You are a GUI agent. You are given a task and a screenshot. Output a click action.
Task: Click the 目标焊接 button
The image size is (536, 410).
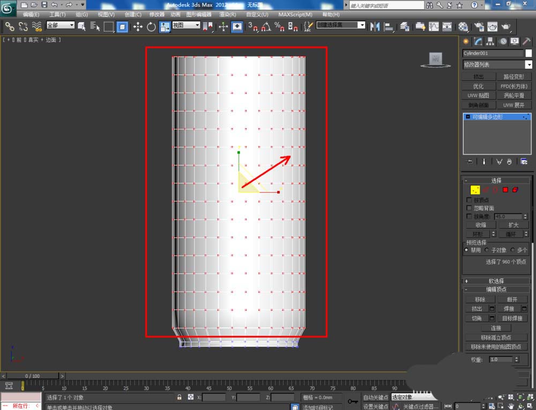512,318
